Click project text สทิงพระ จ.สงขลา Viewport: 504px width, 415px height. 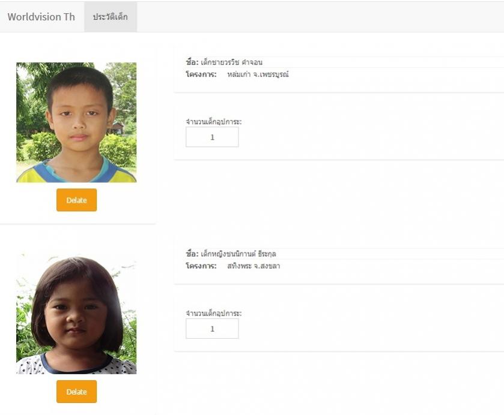tap(254, 266)
